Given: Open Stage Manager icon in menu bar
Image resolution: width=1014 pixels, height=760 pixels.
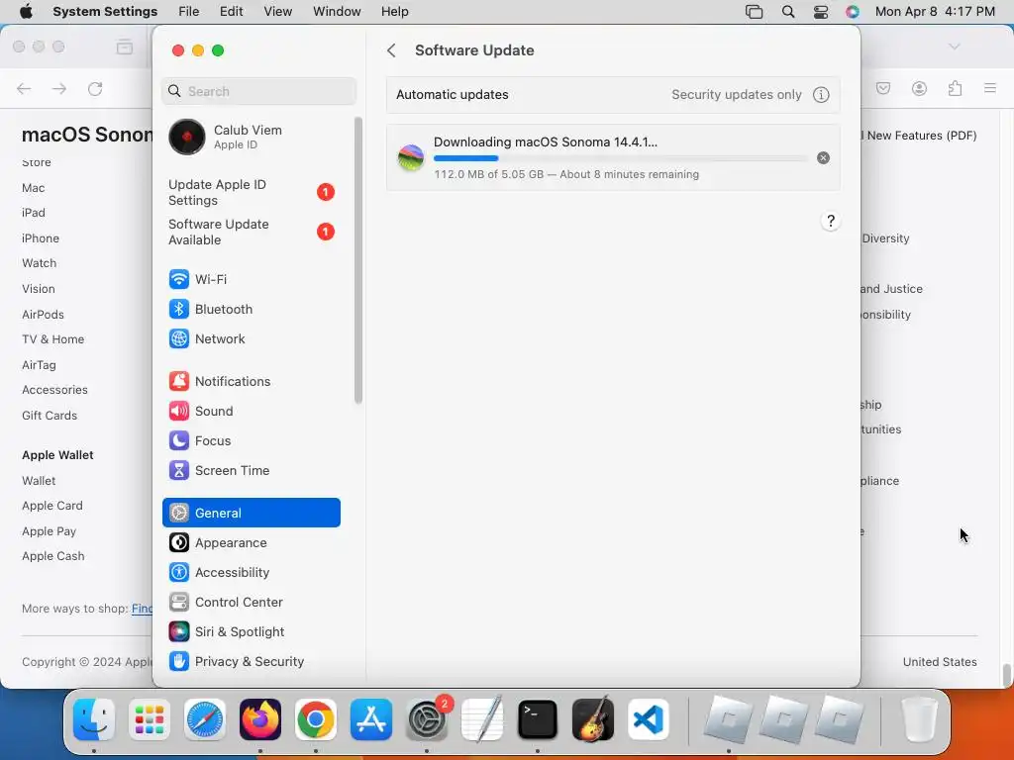Looking at the screenshot, I should coord(754,12).
